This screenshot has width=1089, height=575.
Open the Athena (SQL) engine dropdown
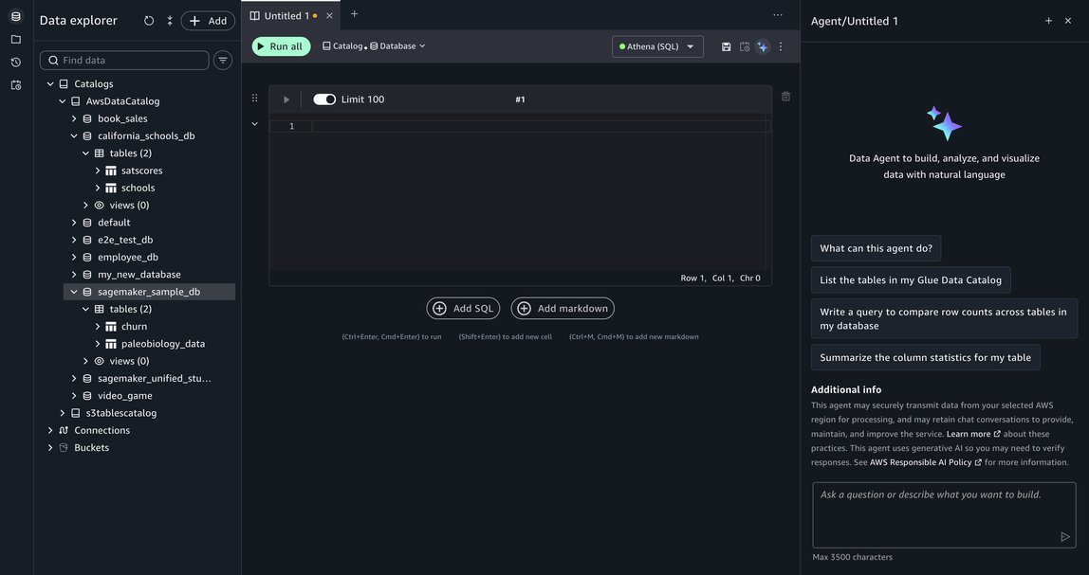[657, 46]
